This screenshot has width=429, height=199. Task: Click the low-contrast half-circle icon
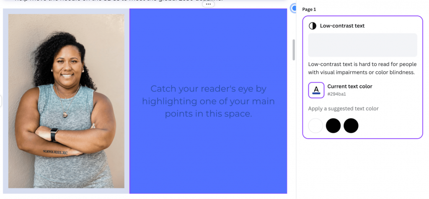click(x=313, y=26)
